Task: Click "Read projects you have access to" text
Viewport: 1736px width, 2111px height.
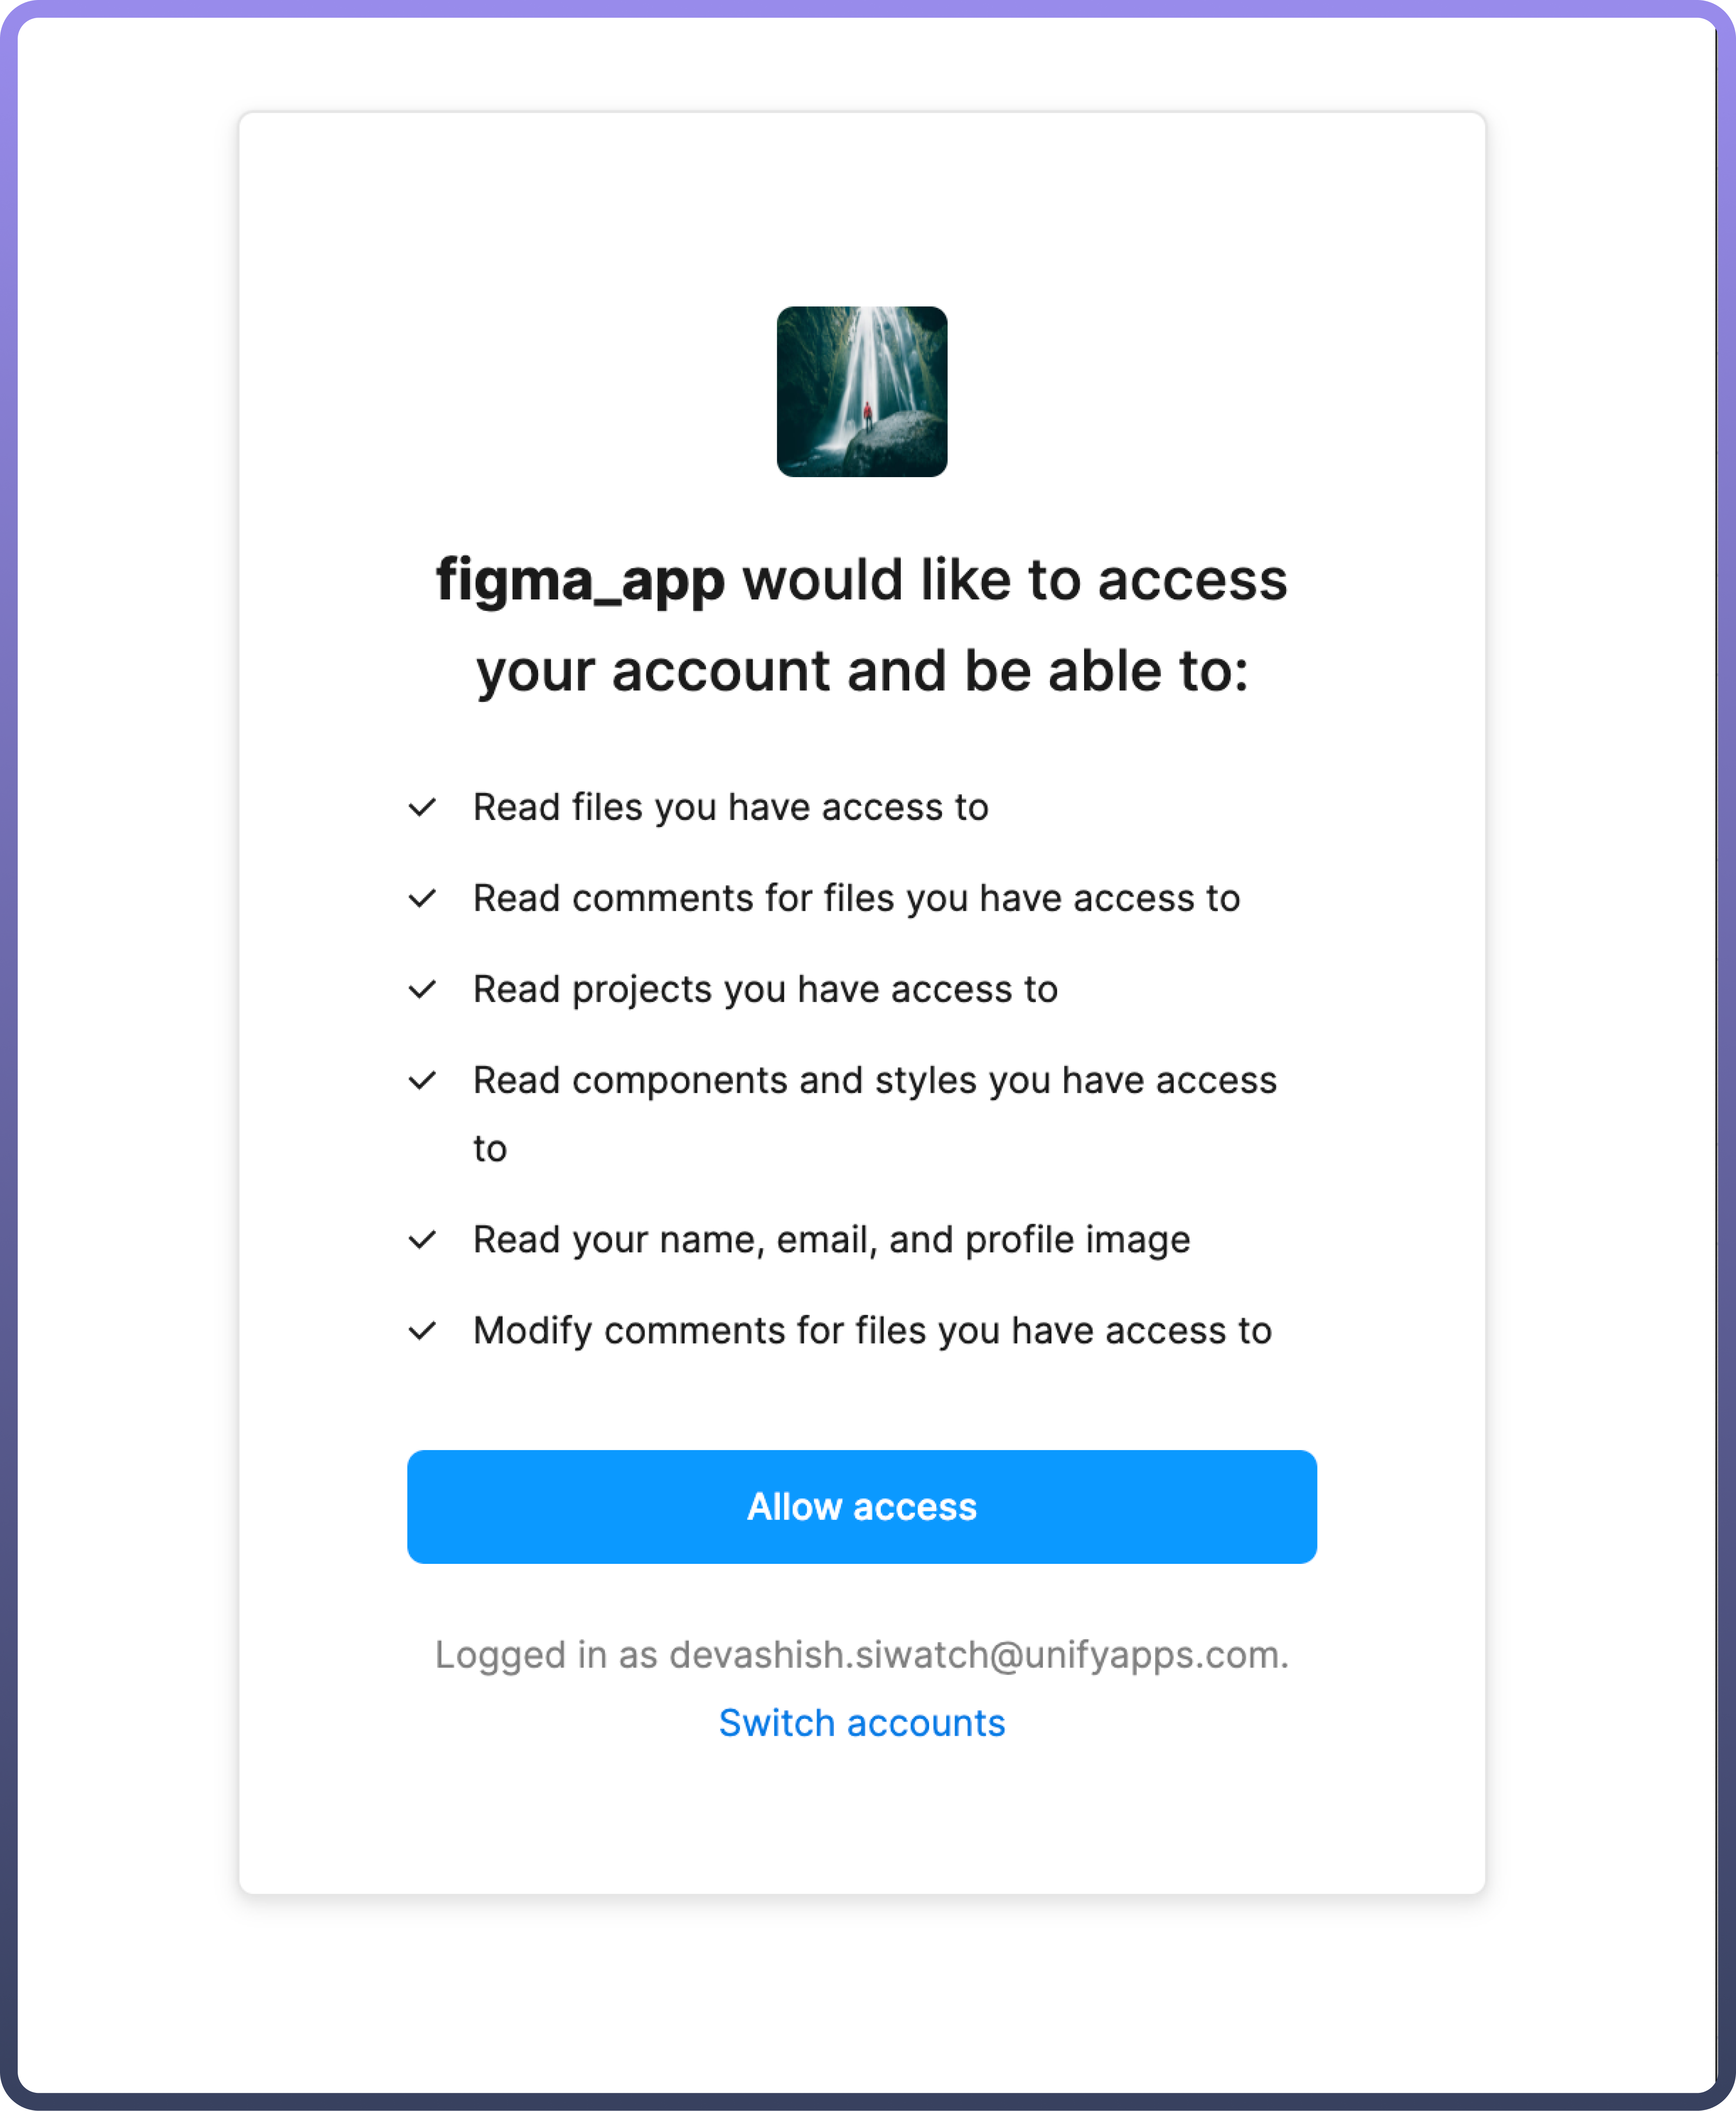Action: point(765,989)
